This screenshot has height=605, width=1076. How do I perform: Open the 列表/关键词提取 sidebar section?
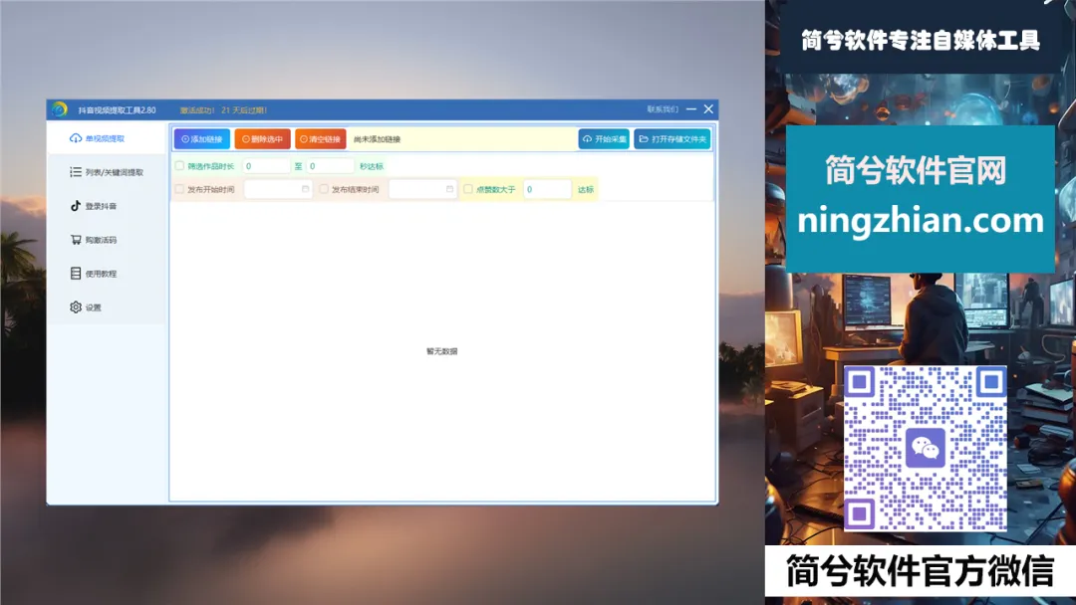click(x=107, y=172)
